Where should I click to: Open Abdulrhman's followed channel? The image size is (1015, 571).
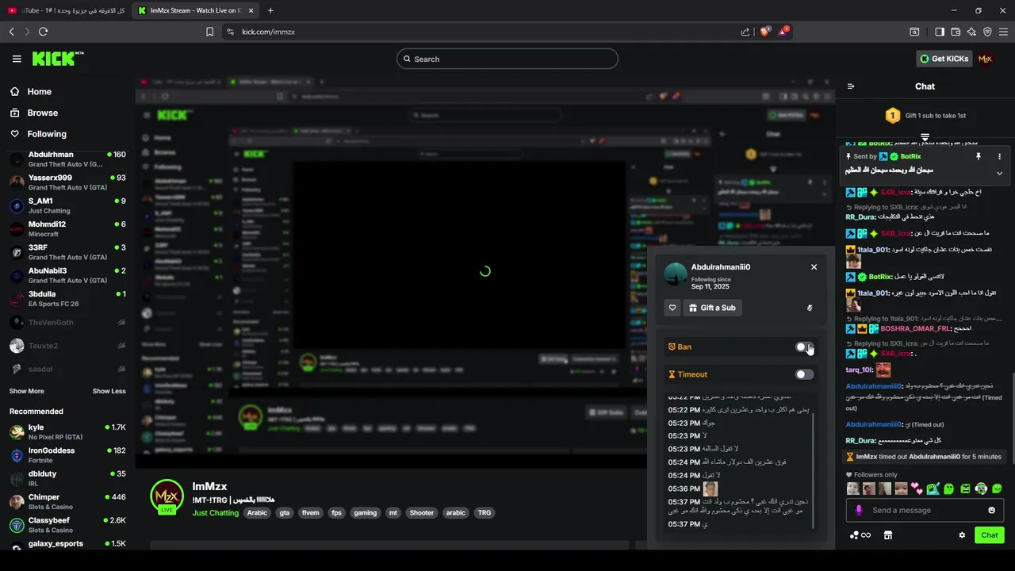coord(67,159)
